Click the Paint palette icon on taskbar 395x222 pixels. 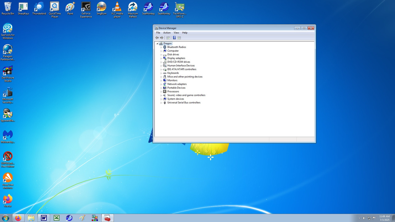pyautogui.click(x=82, y=218)
